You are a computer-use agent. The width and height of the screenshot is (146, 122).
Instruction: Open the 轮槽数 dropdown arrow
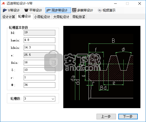[x=53, y=99]
